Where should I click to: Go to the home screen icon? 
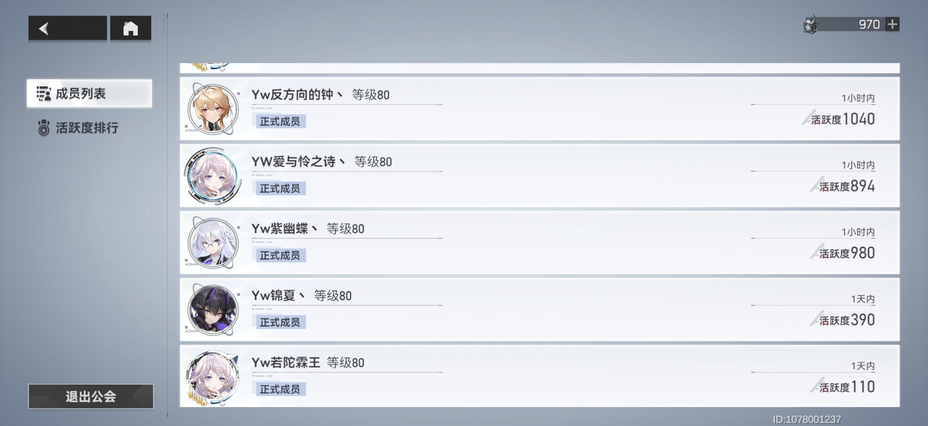pos(130,28)
